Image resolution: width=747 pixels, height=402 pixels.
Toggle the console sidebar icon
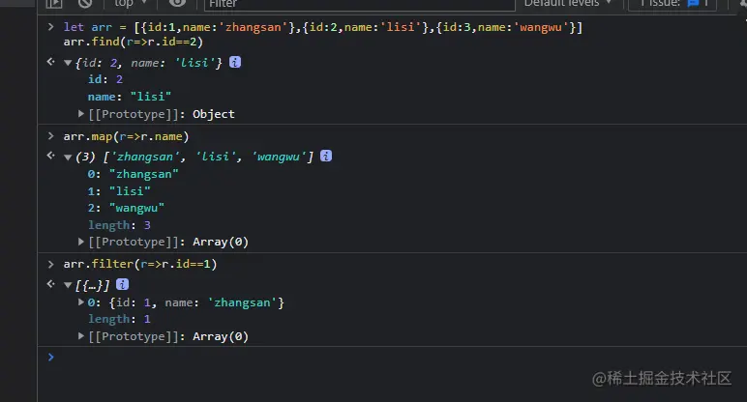[54, 3]
